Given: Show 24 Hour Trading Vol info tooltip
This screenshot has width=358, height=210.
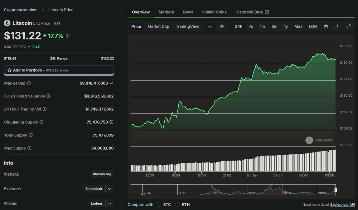Looking at the screenshot, I should [44, 109].
